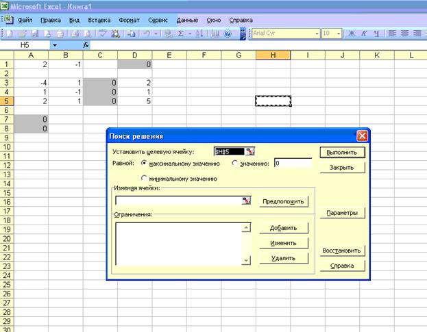
Task: Click the AutoSum sigma icon
Action: pos(180,33)
